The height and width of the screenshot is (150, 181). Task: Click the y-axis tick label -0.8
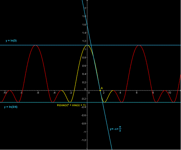(84, 124)
